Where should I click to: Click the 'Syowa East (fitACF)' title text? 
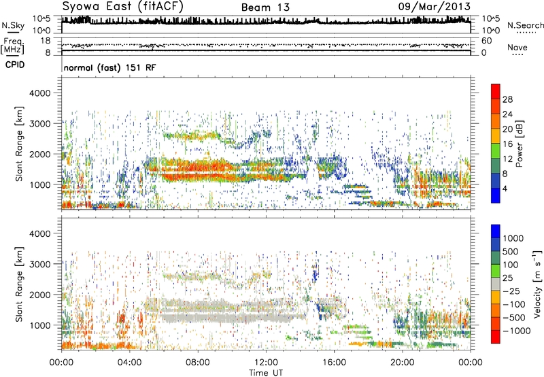(122, 6)
